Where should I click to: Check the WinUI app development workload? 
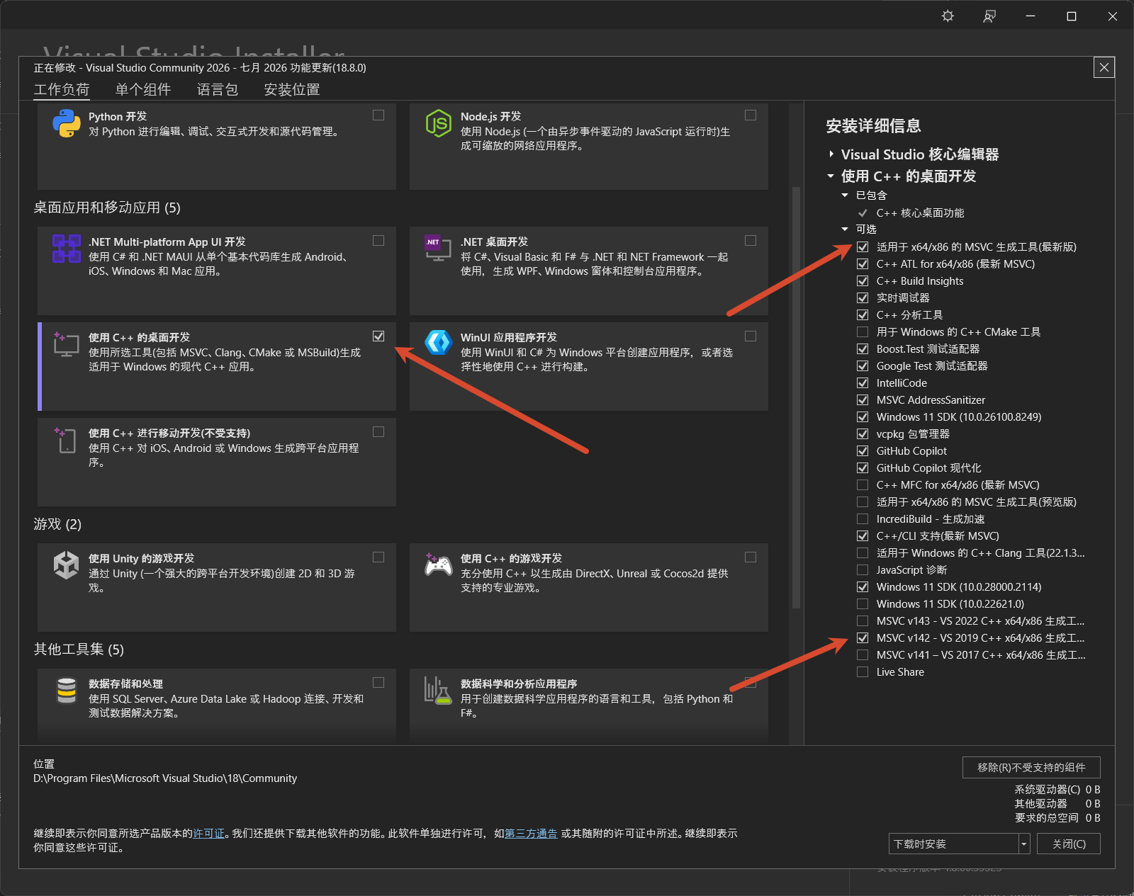click(751, 336)
